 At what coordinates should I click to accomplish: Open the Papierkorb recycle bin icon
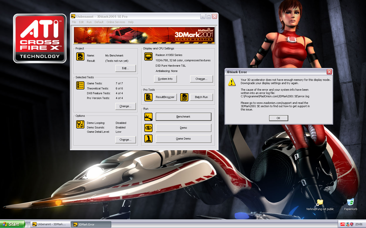point(350,205)
